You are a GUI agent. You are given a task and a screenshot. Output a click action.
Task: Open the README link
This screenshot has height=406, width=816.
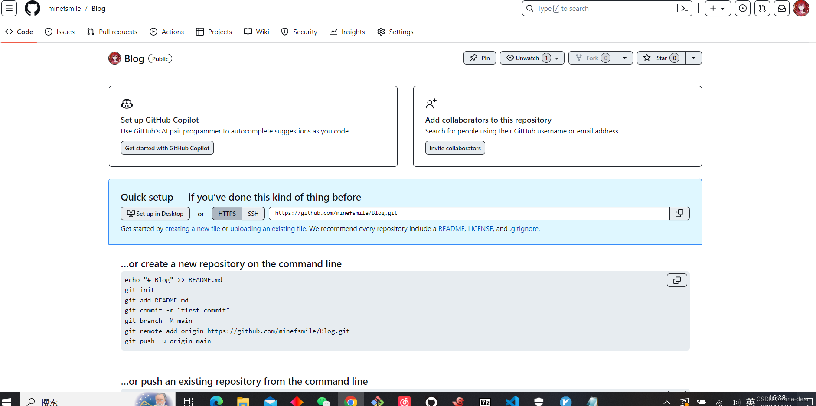pyautogui.click(x=451, y=228)
